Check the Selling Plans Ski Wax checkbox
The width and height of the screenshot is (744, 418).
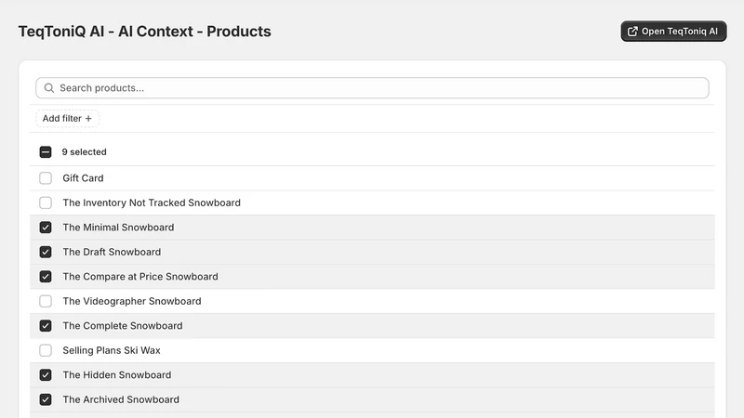(46, 351)
